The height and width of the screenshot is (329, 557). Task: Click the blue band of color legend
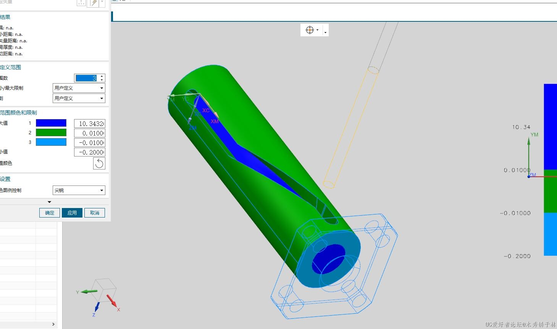pos(551,126)
